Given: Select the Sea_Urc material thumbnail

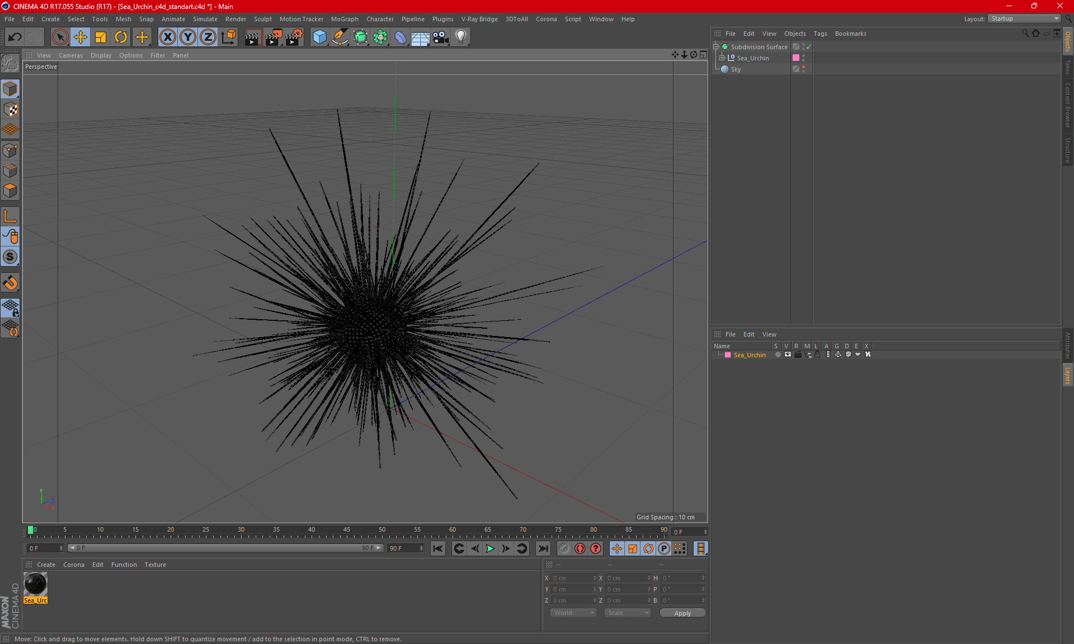Looking at the screenshot, I should tap(35, 584).
